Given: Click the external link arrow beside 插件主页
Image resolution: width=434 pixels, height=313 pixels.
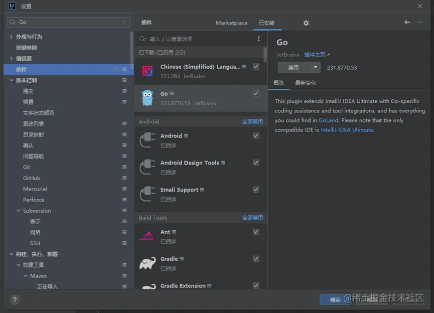Looking at the screenshot, I should (x=329, y=55).
